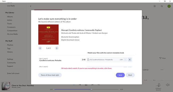
Task: Open Playlists under My Stuff
Action: point(10,45)
